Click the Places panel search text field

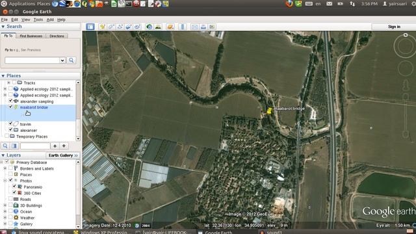point(35,146)
